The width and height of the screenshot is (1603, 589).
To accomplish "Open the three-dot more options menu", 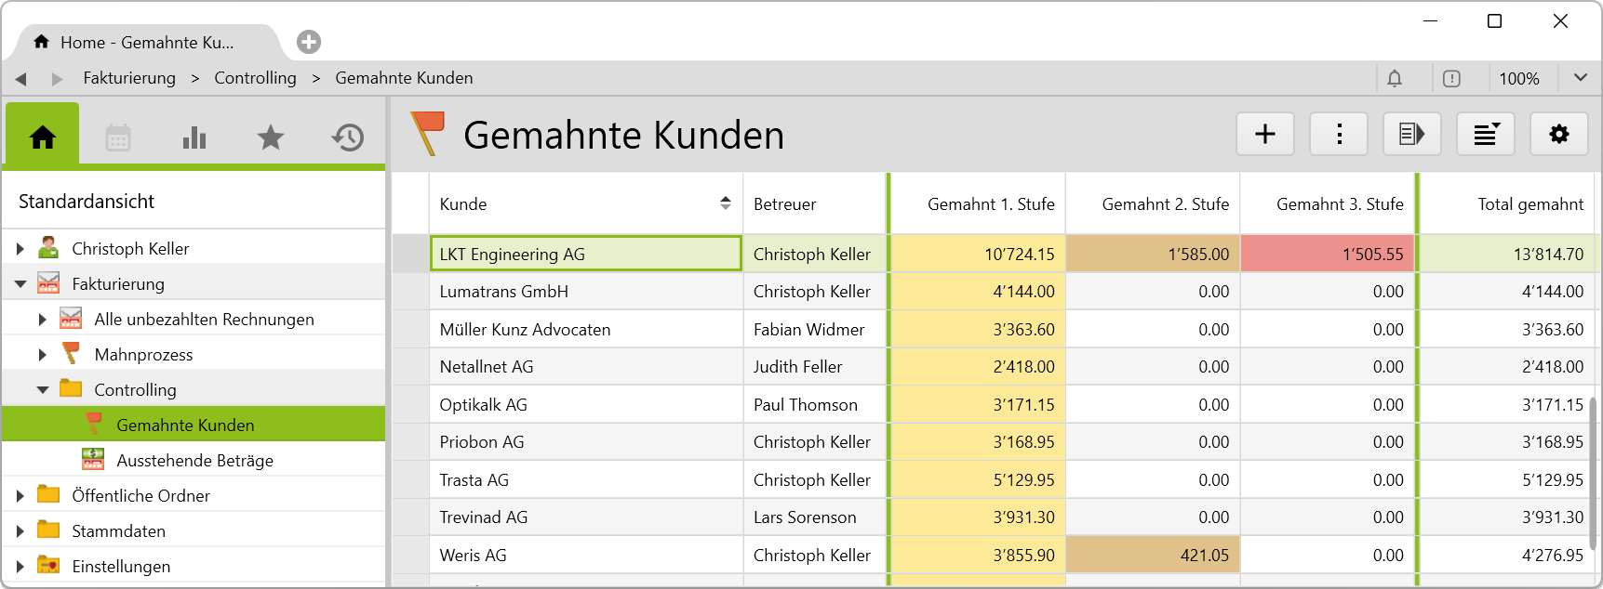I will point(1339,135).
